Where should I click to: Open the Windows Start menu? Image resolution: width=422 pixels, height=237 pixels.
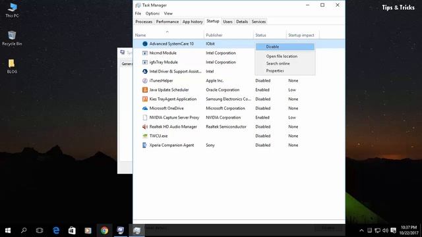(8, 230)
